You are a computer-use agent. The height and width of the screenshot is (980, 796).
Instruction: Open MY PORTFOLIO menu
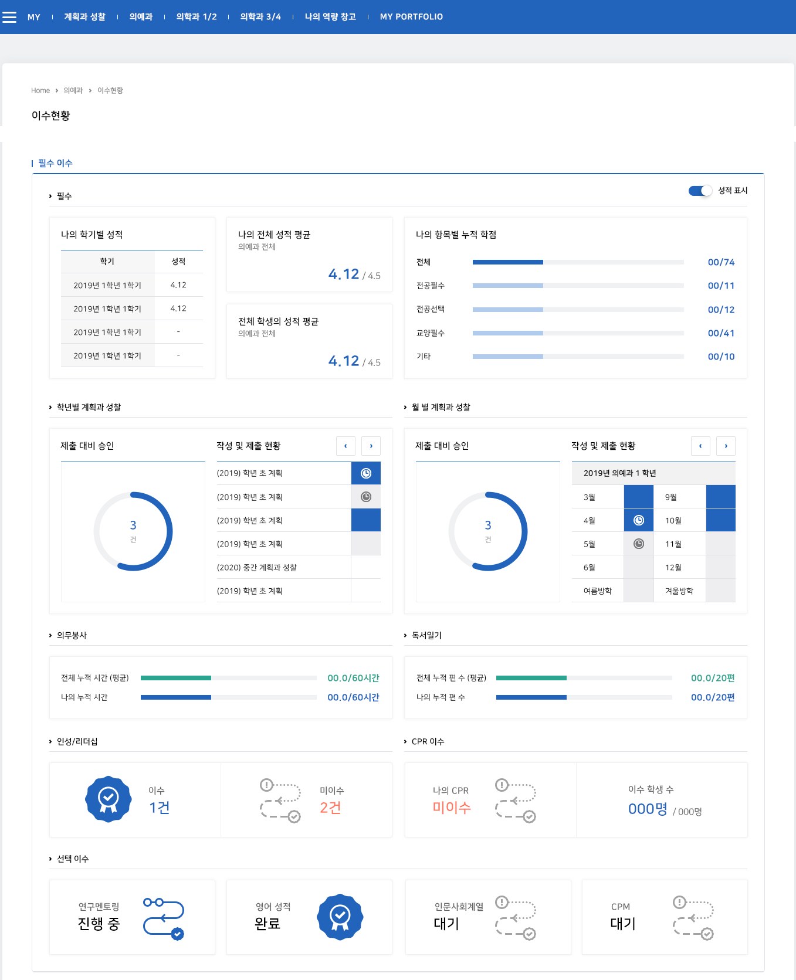[x=411, y=17]
